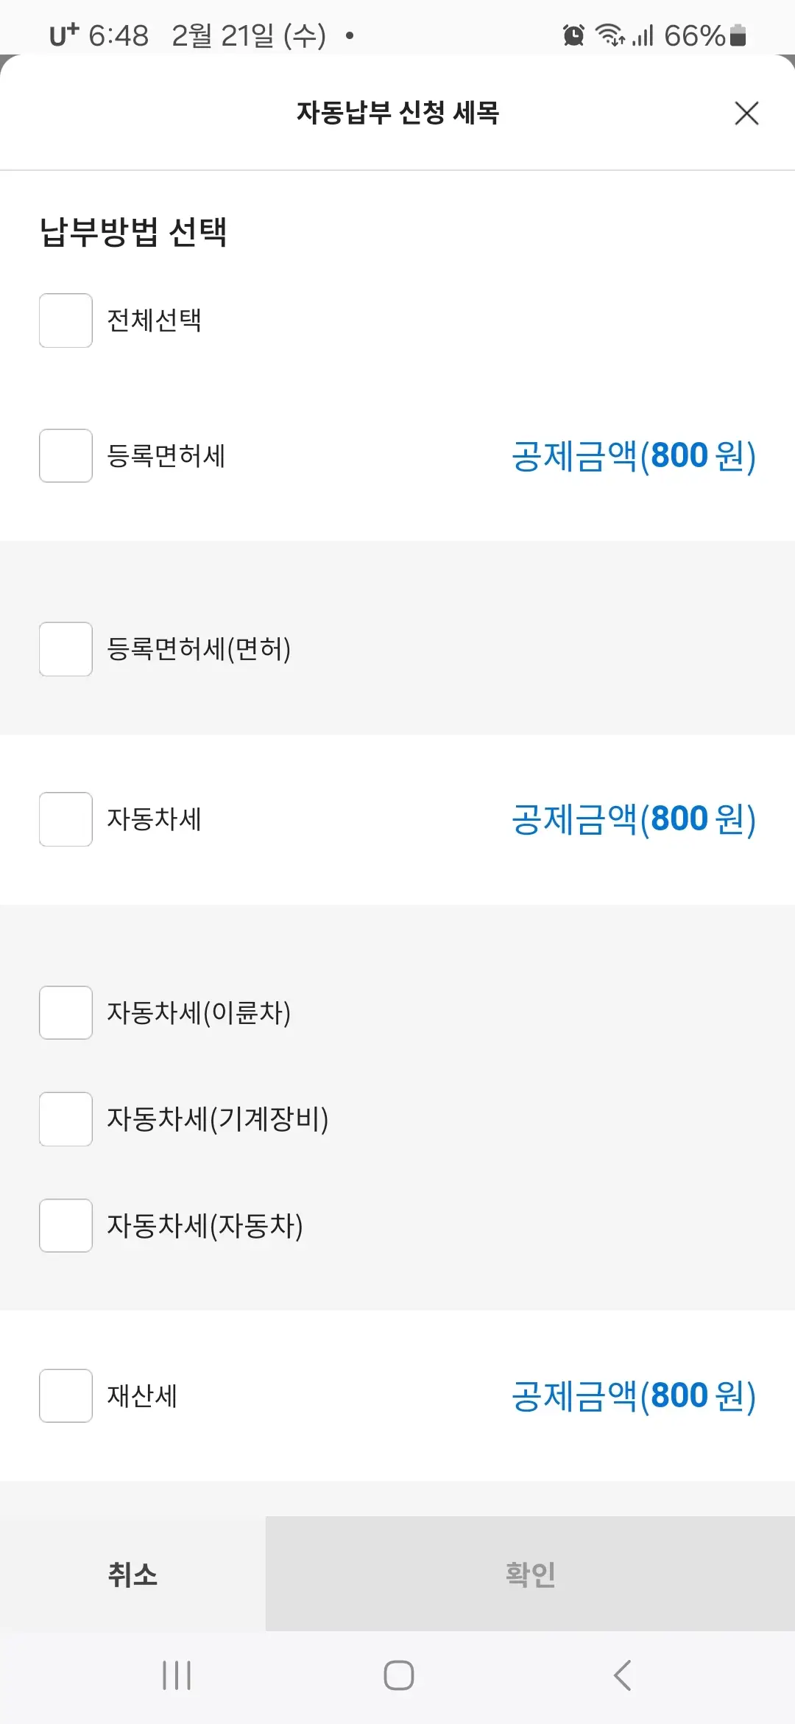
Task: Close the 자동납부 신청 세목 dialog
Action: pos(746,113)
